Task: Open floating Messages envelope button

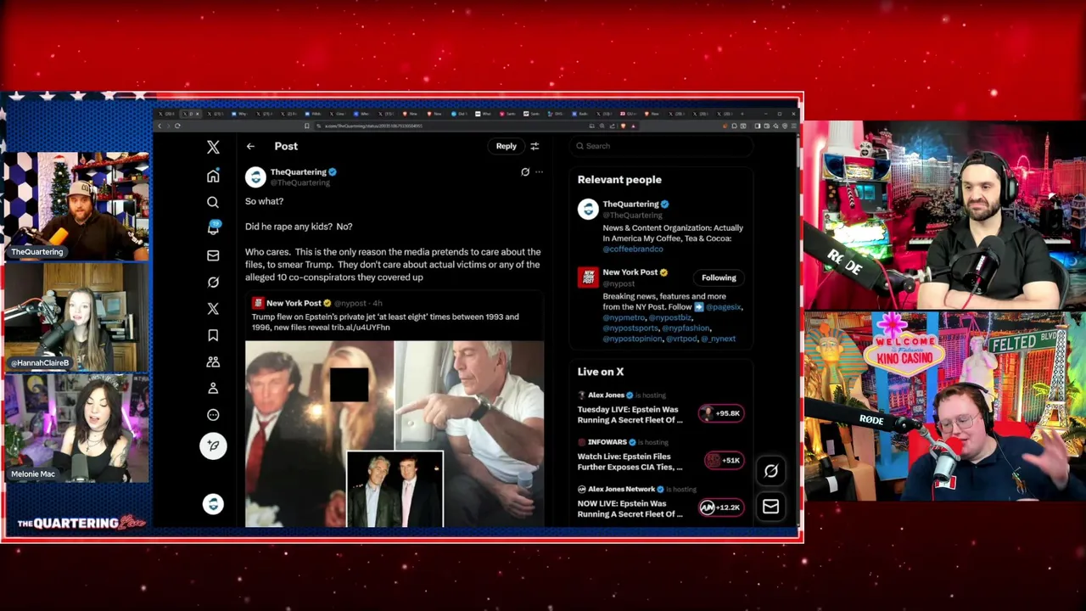Action: pyautogui.click(x=770, y=507)
